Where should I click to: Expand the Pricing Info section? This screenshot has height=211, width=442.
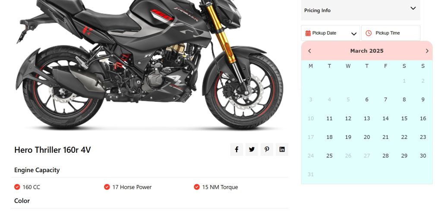click(413, 9)
